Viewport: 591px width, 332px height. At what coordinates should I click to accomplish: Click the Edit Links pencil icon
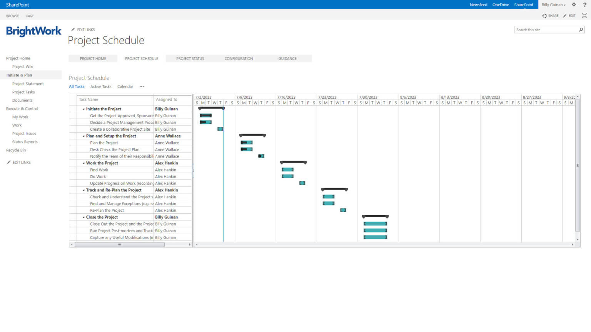73,29
